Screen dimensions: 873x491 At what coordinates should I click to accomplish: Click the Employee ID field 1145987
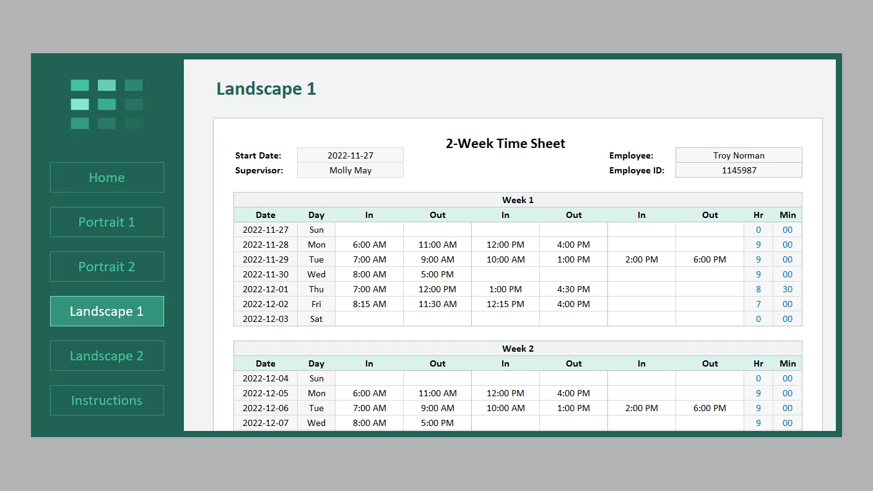coord(739,170)
